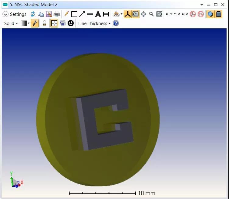
Task: Click the blue help question mark
Action: pos(116,24)
